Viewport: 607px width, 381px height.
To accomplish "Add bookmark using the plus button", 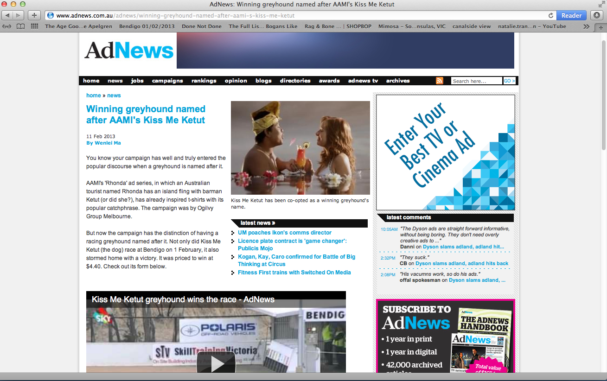I will click(34, 15).
